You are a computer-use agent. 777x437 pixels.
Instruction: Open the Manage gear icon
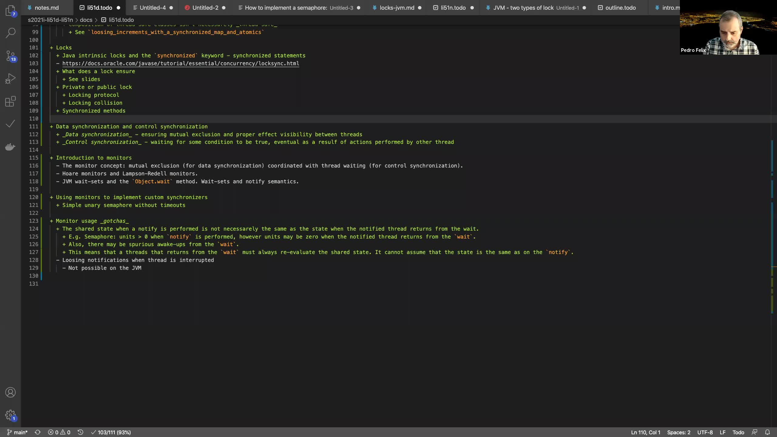[10, 415]
